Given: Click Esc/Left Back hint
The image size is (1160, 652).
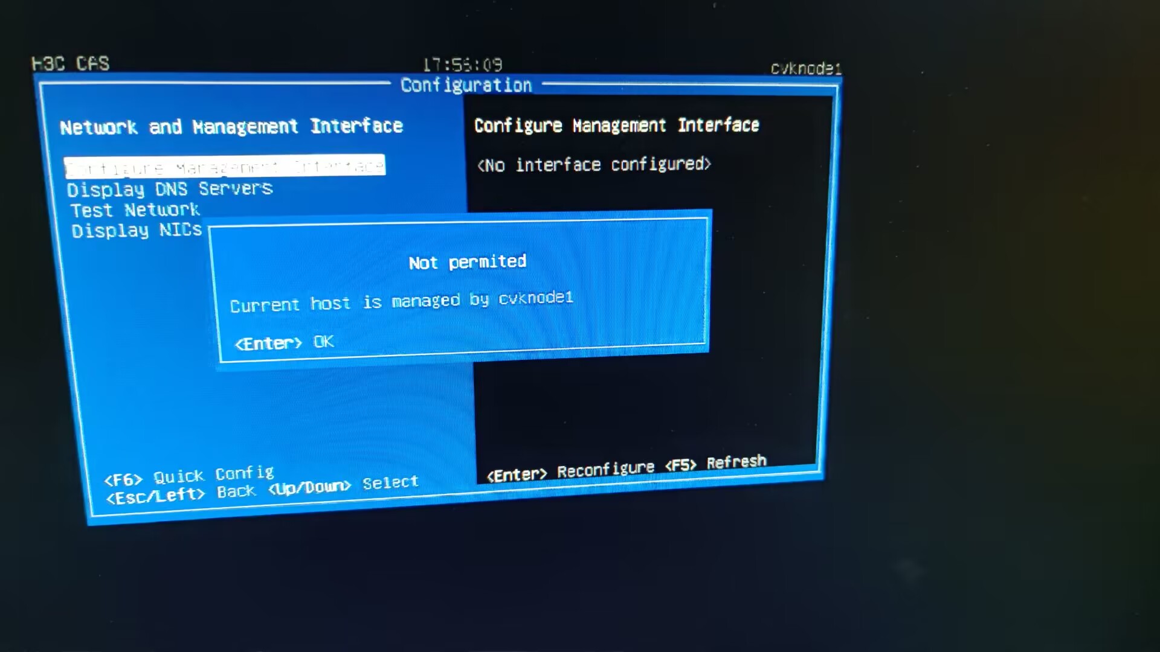Looking at the screenshot, I should click(x=181, y=494).
